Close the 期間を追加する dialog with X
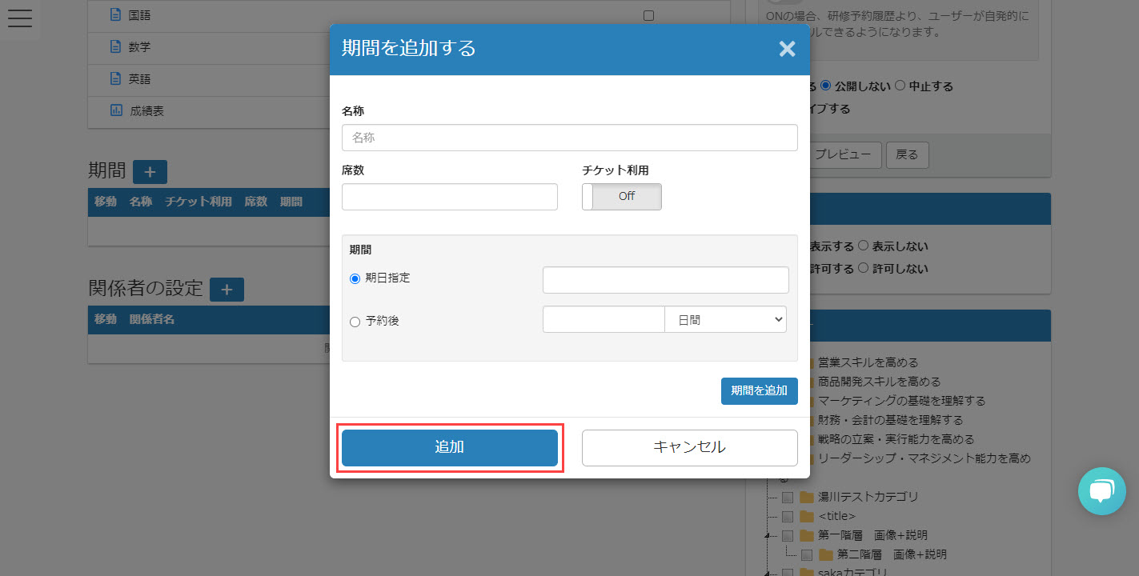Screen dimensions: 1139x576 787,49
